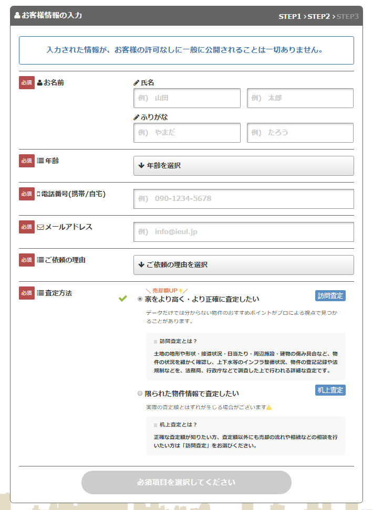Focus the email field info@ieul.jp
The height and width of the screenshot is (510, 373).
244,232
